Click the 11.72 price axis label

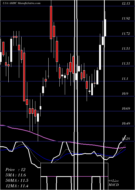pos(126,33)
